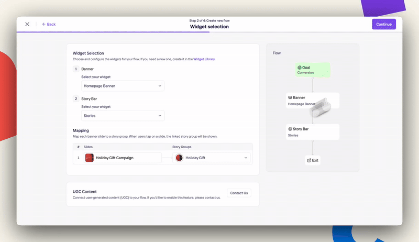Image resolution: width=419 pixels, height=242 pixels.
Task: Open the Homepage Banner widget dropdown
Action: (x=123, y=86)
